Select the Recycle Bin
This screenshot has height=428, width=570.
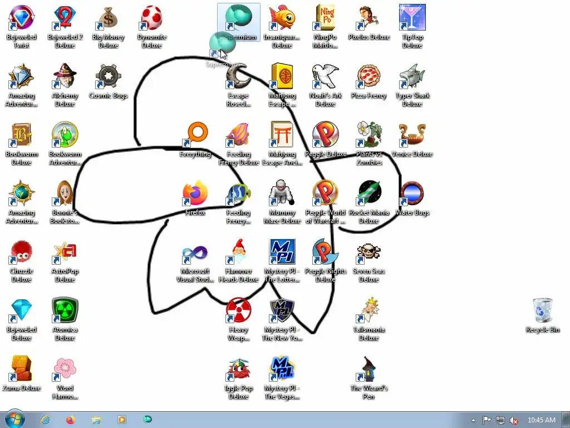pyautogui.click(x=542, y=315)
